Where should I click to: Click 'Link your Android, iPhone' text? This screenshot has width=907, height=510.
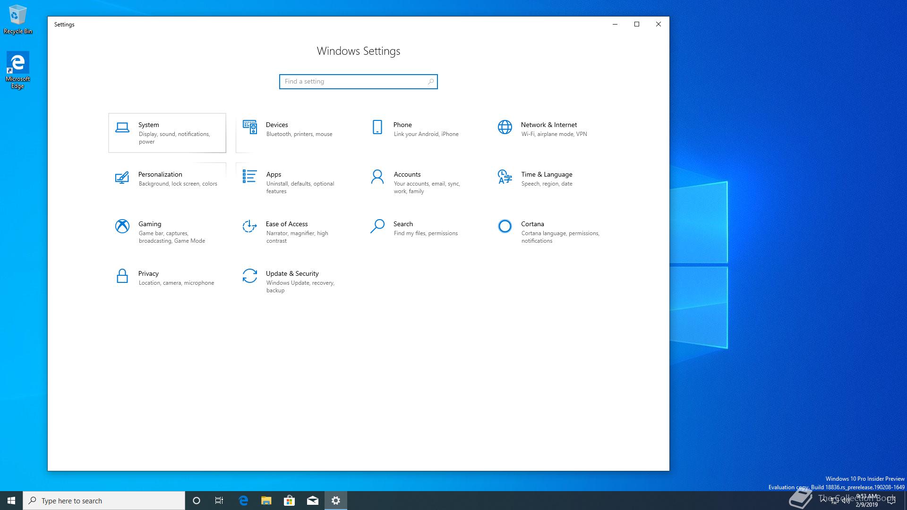(426, 134)
